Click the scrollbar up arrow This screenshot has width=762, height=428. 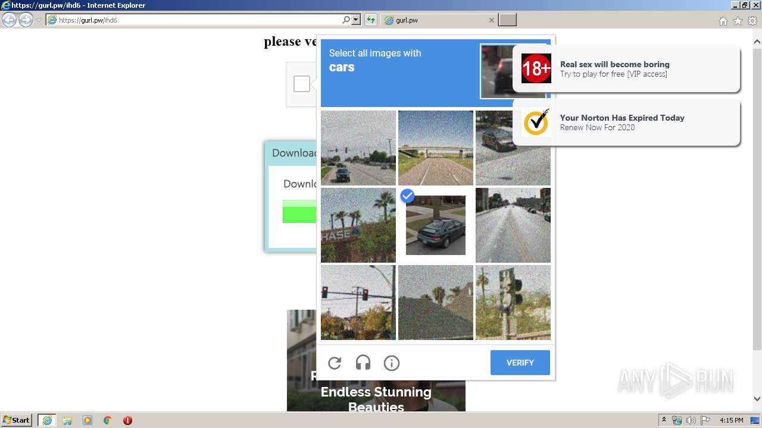pyautogui.click(x=757, y=42)
